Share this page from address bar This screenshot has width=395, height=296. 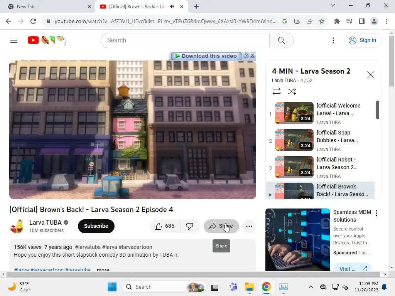tap(309, 22)
